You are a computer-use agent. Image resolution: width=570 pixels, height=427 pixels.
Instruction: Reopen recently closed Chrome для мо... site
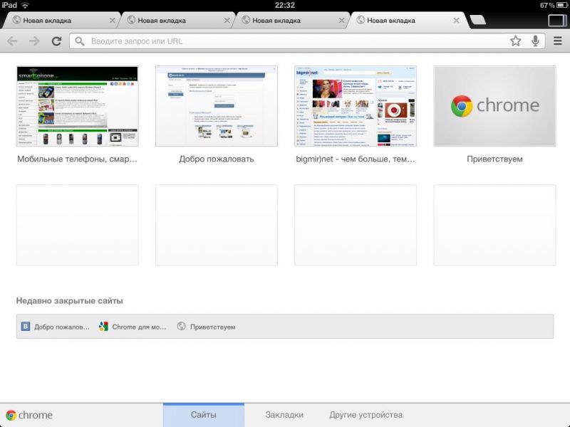133,327
